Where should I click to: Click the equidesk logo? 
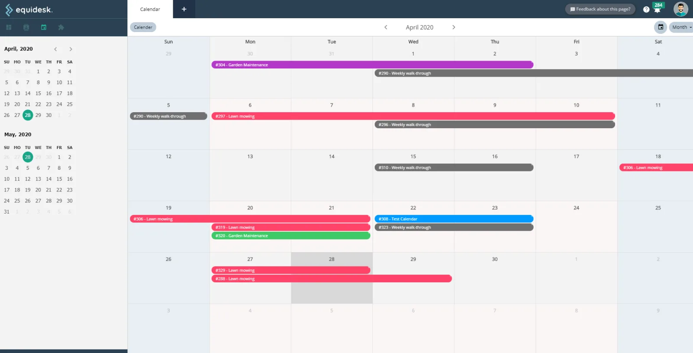tap(29, 10)
